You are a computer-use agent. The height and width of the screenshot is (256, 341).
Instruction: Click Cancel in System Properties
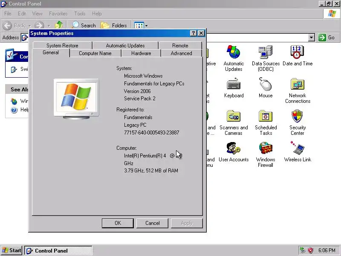click(x=152, y=223)
